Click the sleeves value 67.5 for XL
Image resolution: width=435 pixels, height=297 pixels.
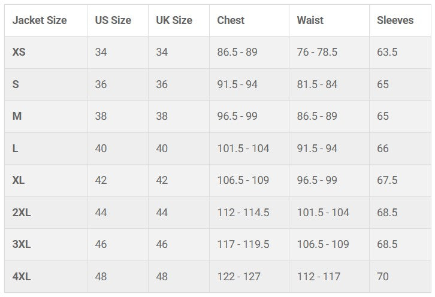pos(387,180)
